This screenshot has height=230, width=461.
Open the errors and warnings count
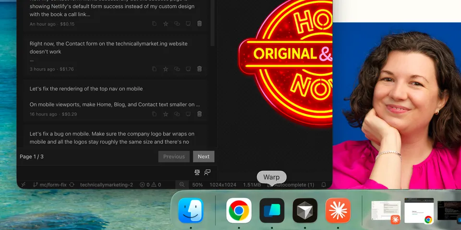tap(150, 184)
